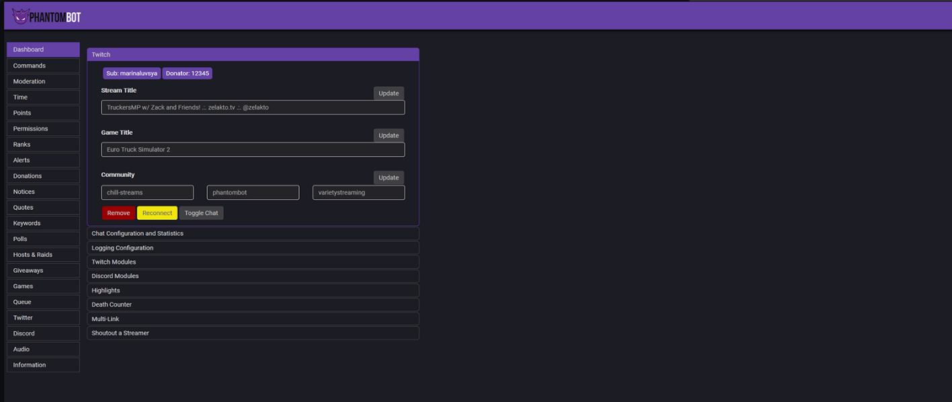Expand the Highlights panel

[x=253, y=290]
